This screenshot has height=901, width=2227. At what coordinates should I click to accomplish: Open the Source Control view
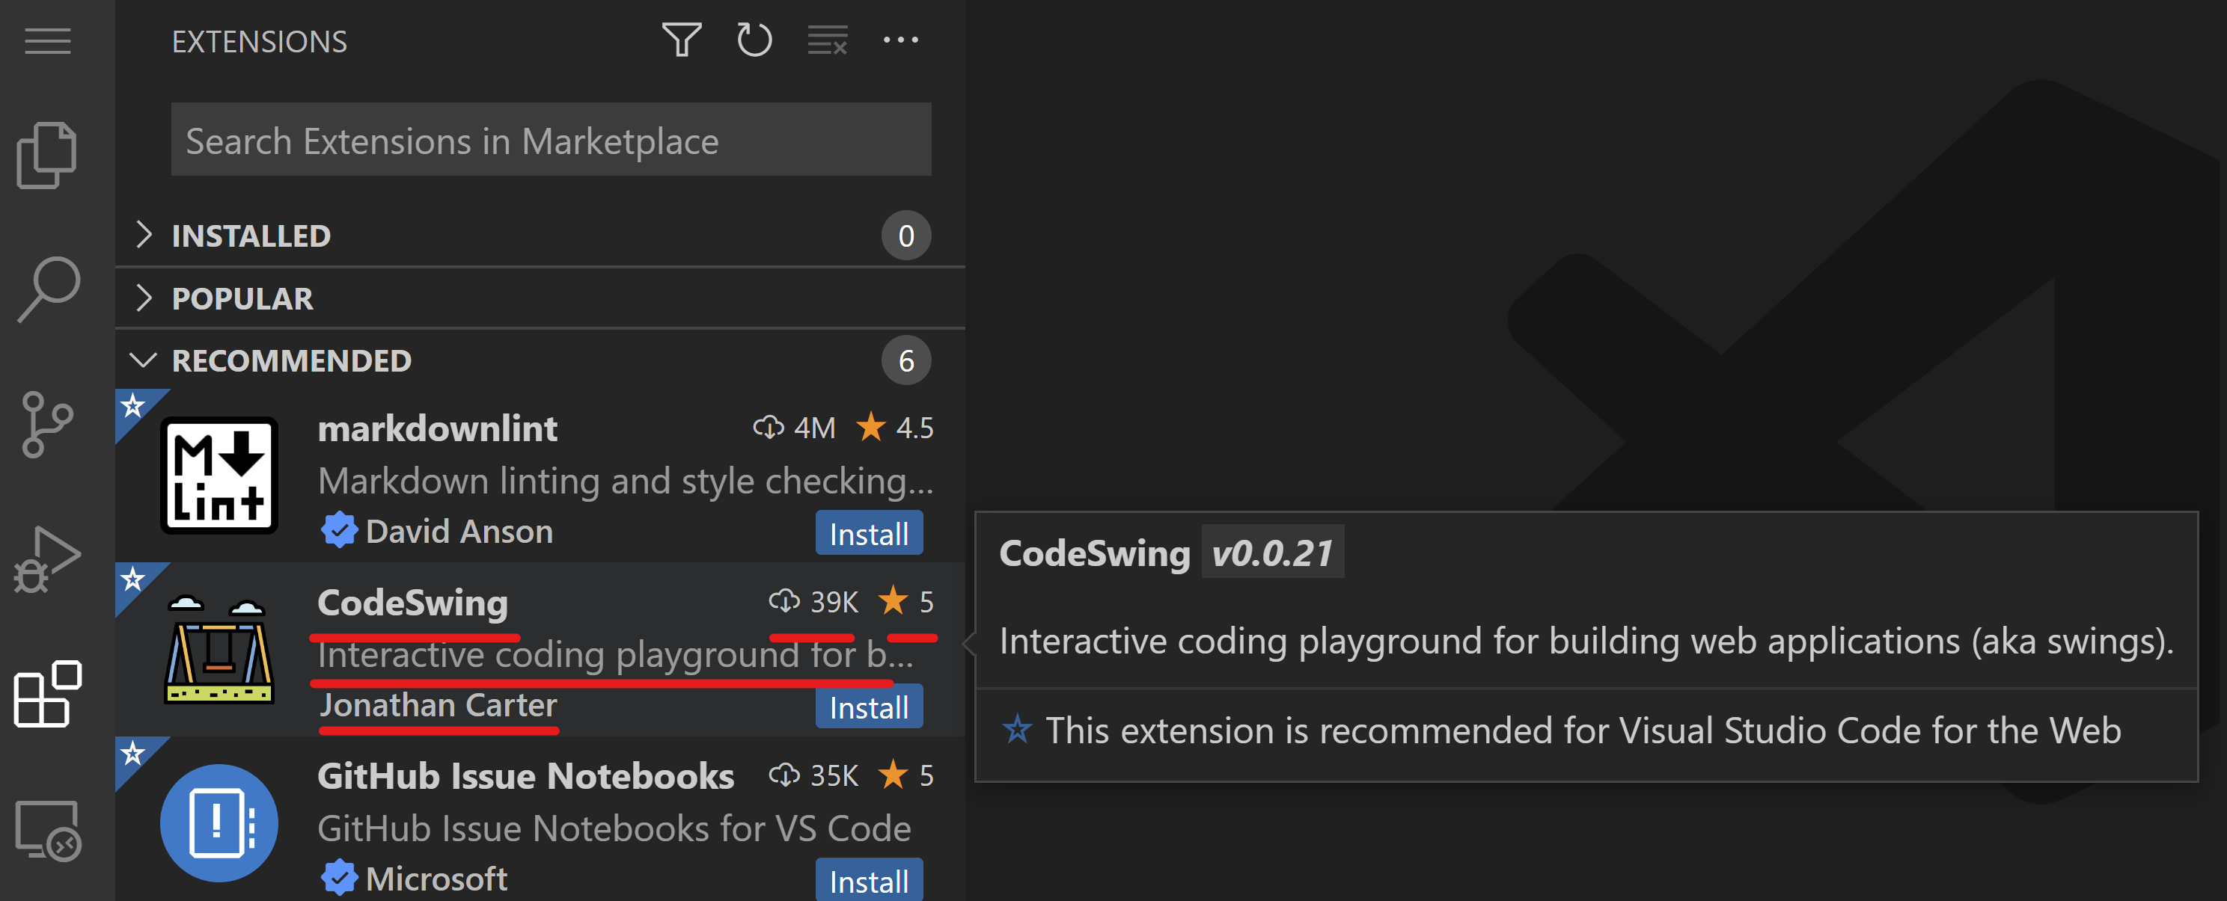click(48, 423)
